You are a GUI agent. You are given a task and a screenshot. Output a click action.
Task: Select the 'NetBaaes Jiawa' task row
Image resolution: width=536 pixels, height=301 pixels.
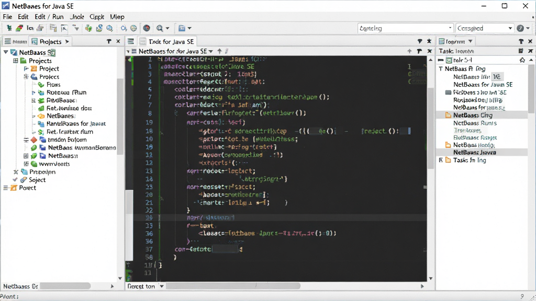click(x=482, y=153)
